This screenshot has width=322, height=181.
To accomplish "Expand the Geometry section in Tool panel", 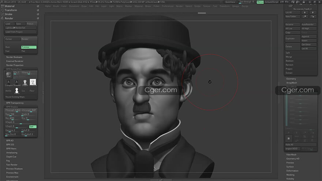I will coord(291,79).
